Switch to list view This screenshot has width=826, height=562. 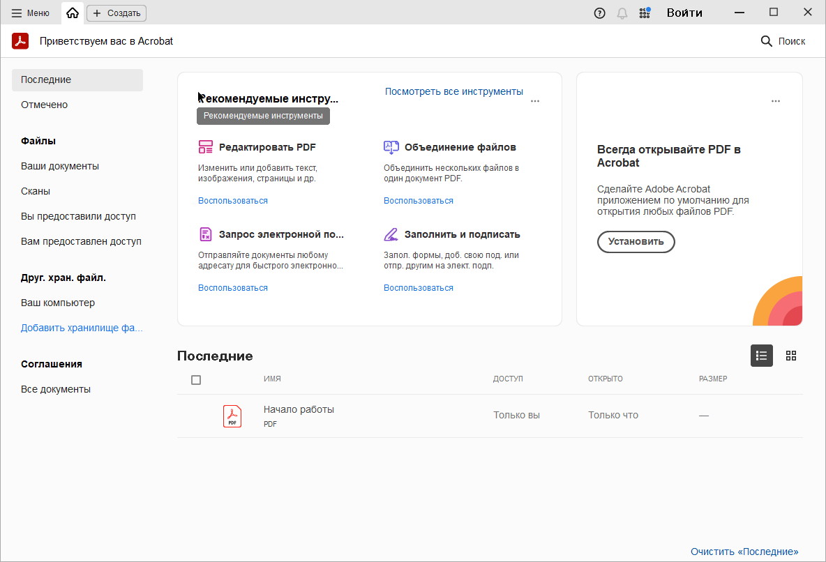(761, 356)
